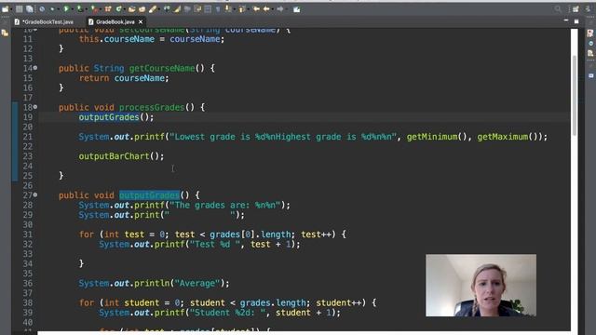596x335 pixels.
Task: Click grades[0].length on line 31
Action: [x=251, y=234]
